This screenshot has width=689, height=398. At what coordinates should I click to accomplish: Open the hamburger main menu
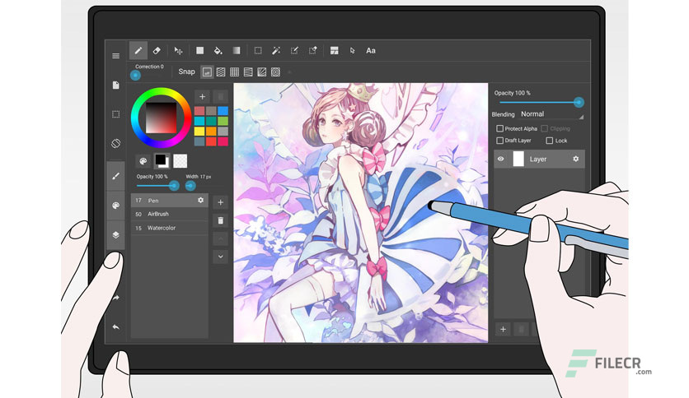pos(115,56)
